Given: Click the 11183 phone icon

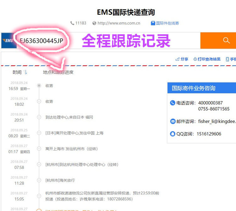Looking at the screenshot, I should [72, 23].
